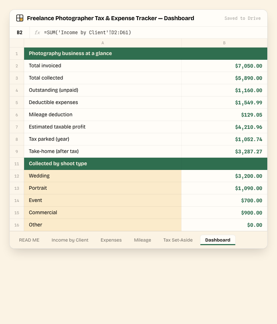Select the $129.05 value cell
The height and width of the screenshot is (324, 277).
tap(224, 115)
